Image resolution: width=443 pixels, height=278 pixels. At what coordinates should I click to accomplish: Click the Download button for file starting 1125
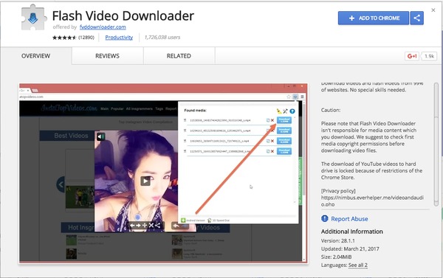coord(284,151)
